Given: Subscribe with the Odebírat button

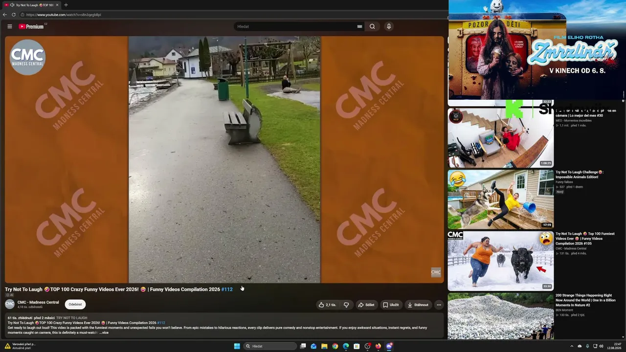Looking at the screenshot, I should coord(75,305).
